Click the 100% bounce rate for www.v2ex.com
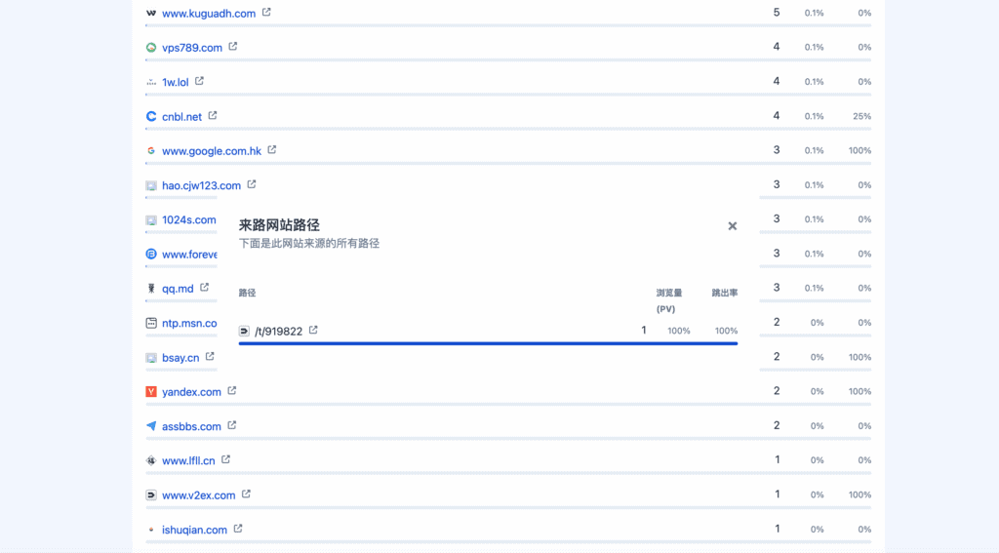 coord(859,494)
